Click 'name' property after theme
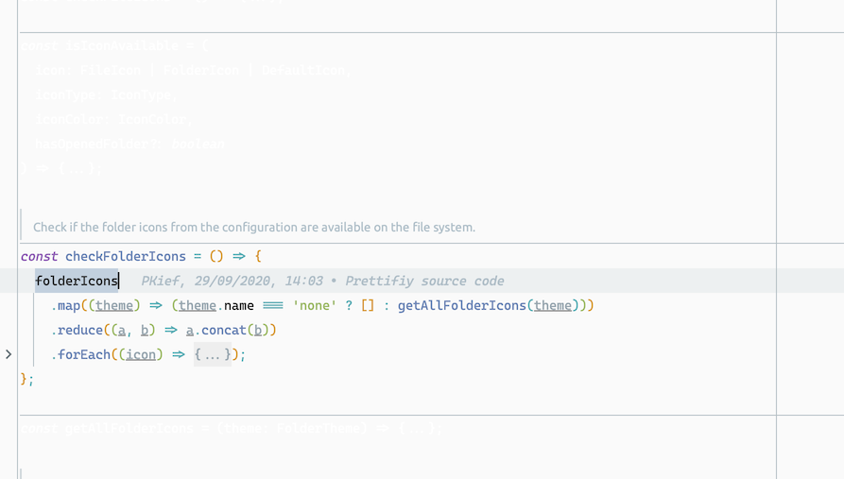This screenshot has width=844, height=479. (238, 306)
